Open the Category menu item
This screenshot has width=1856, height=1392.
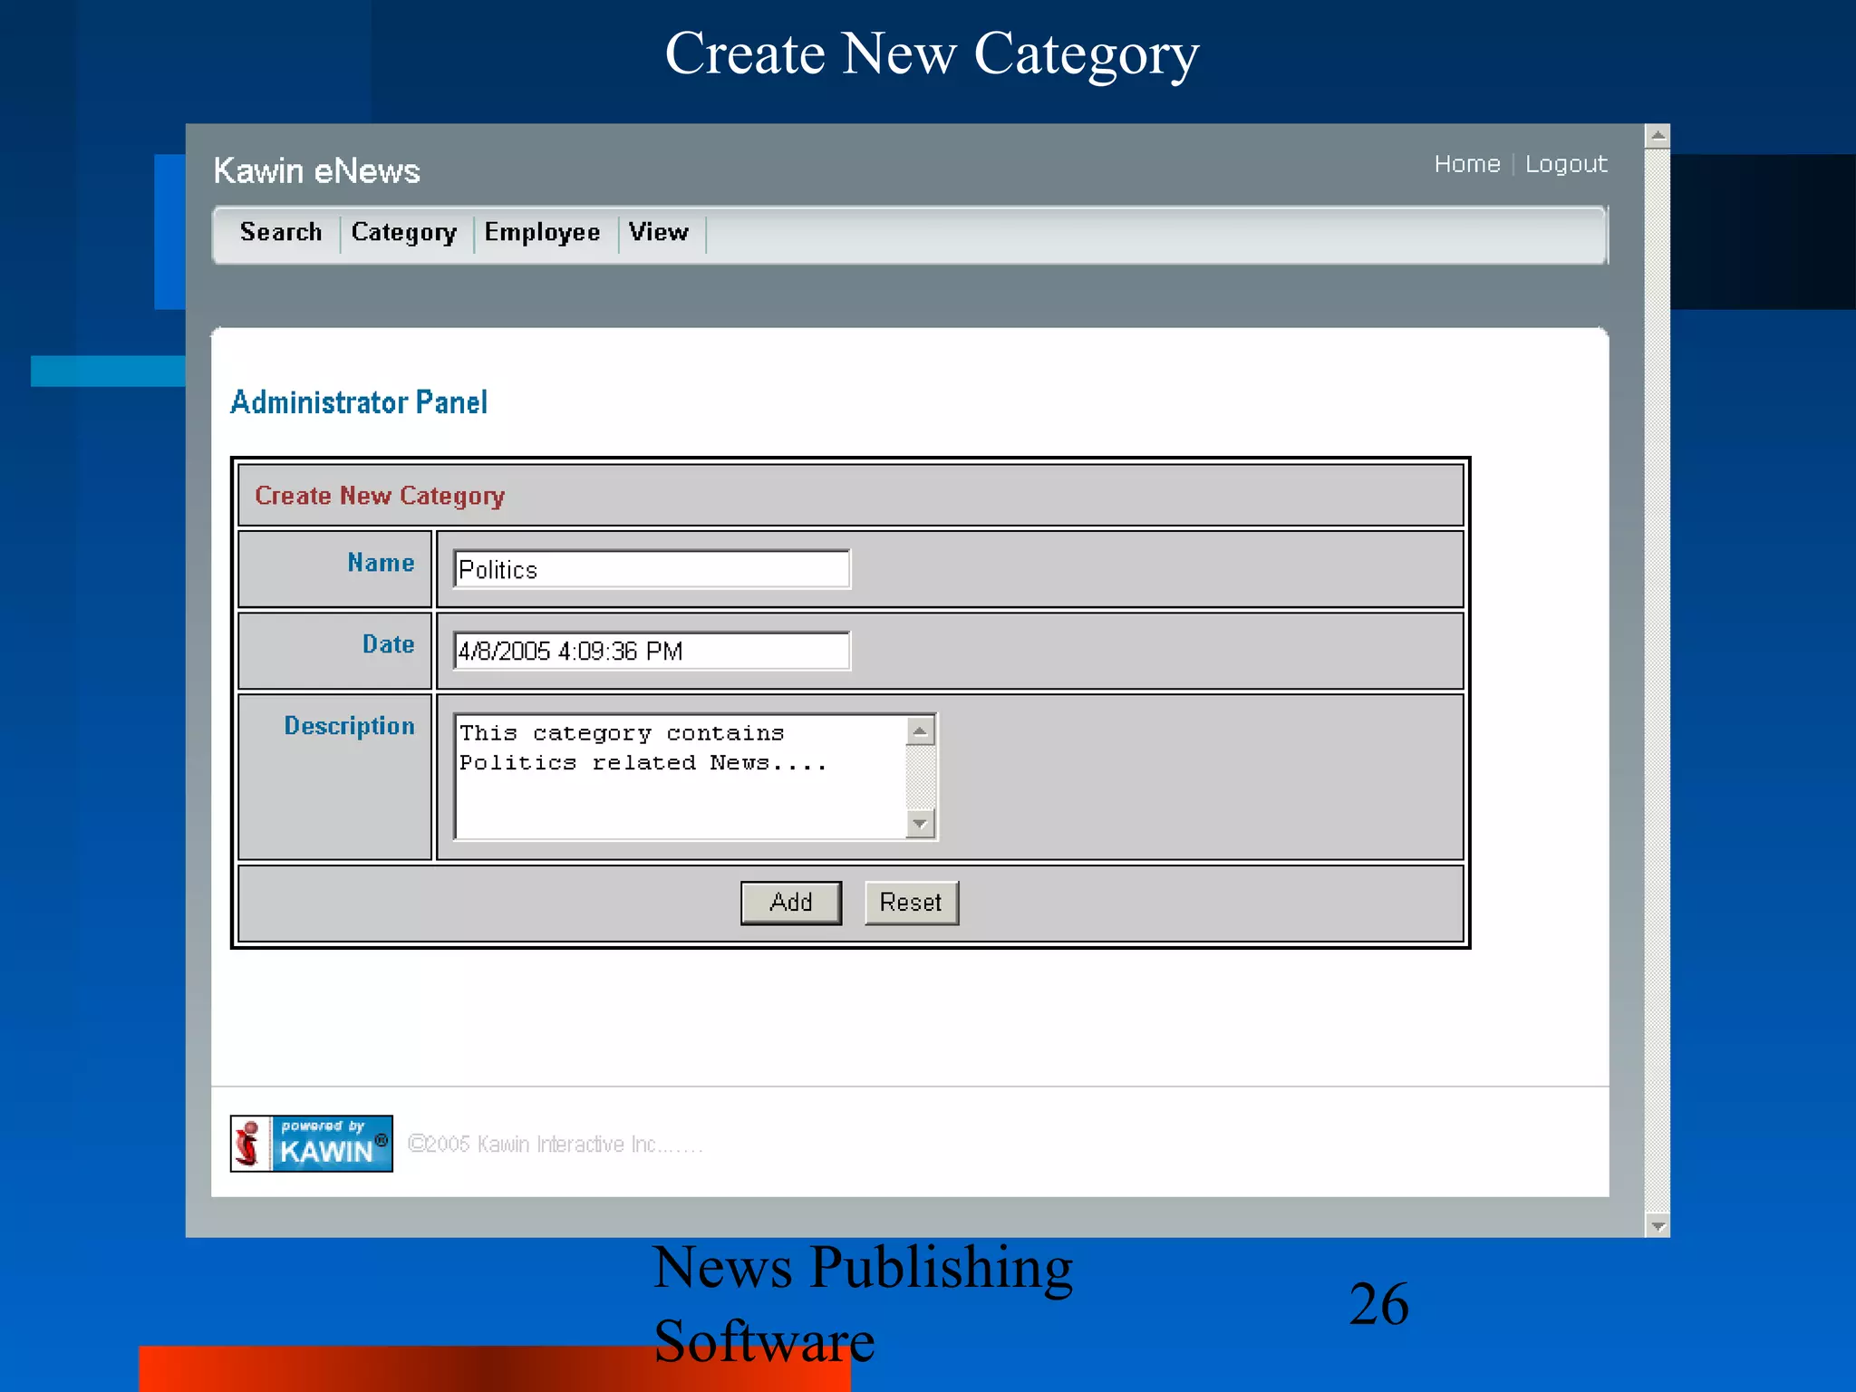404,233
